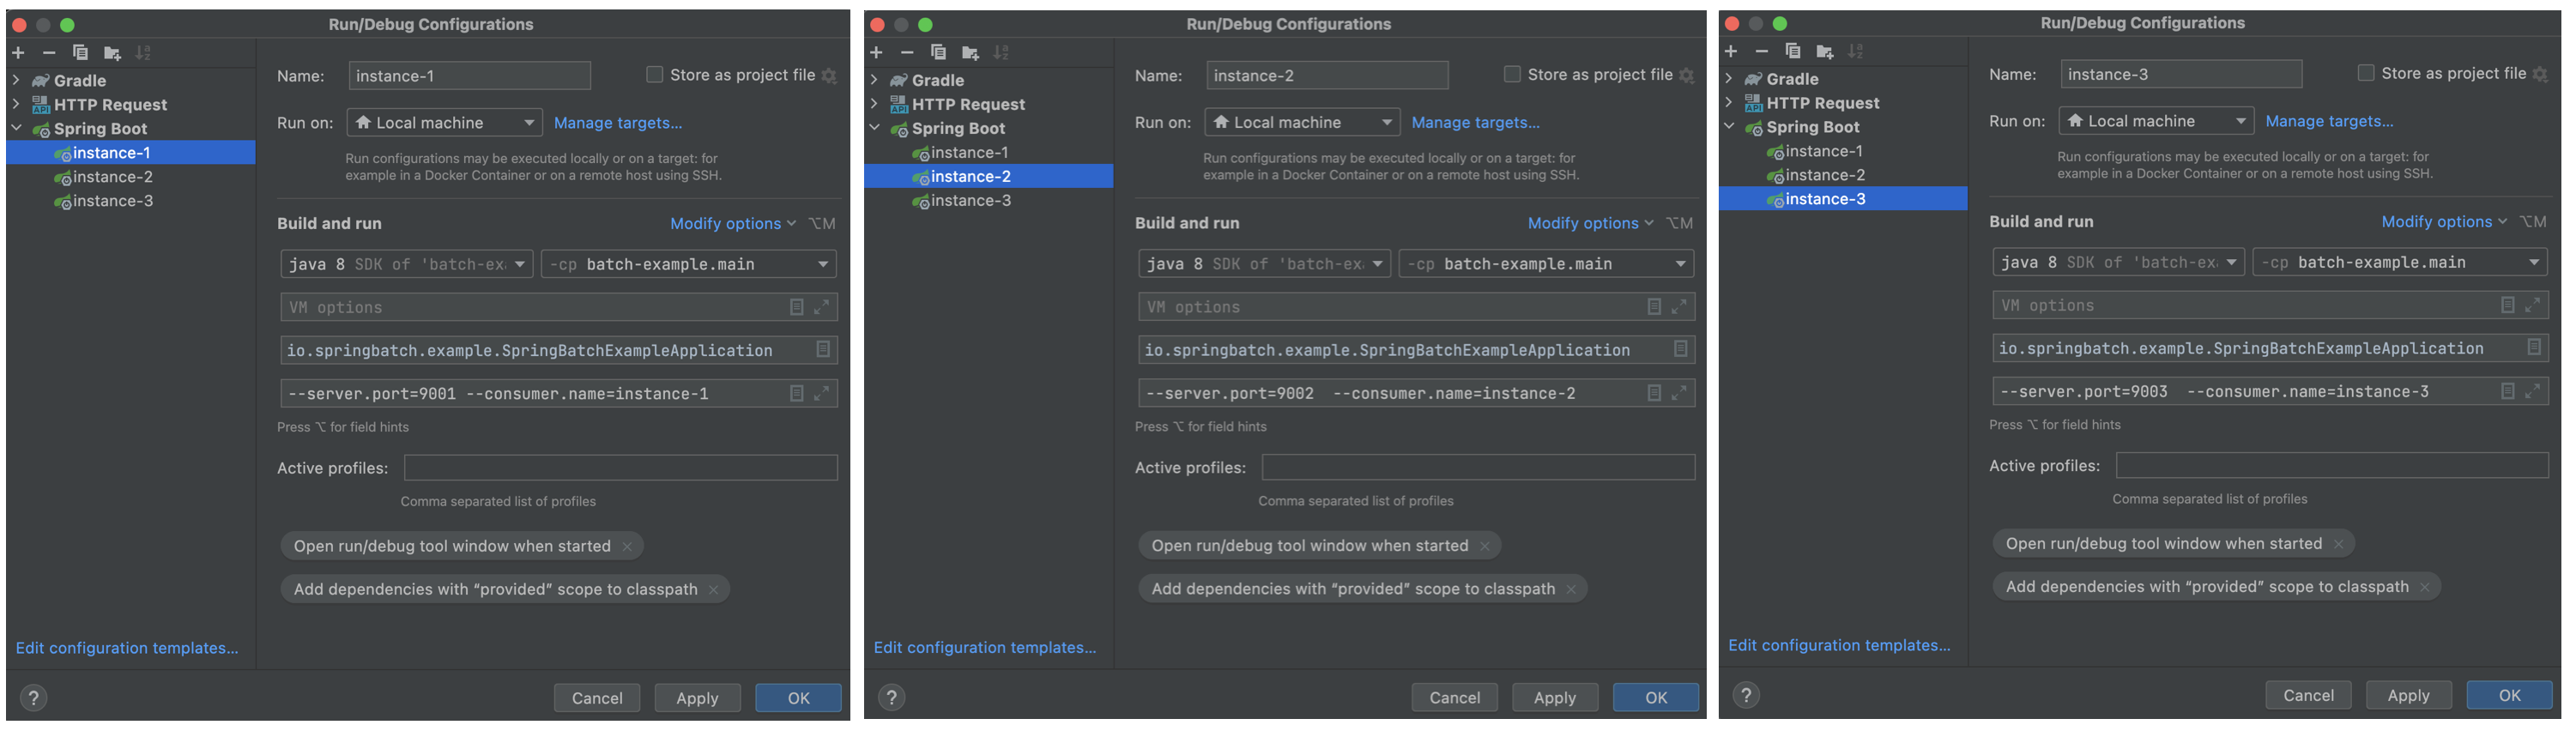Image resolution: width=2576 pixels, height=731 pixels.
Task: Expand HTTP Request node in instance-2 window
Action: click(x=874, y=104)
